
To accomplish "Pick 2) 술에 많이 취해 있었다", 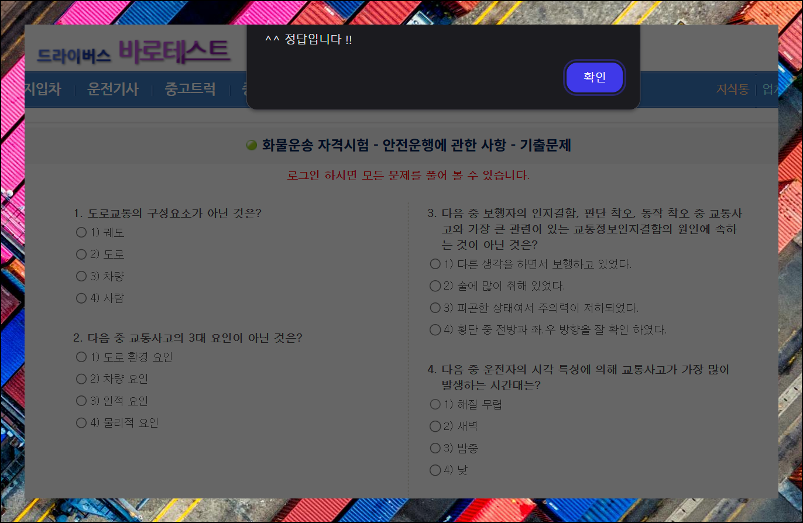I will point(435,285).
